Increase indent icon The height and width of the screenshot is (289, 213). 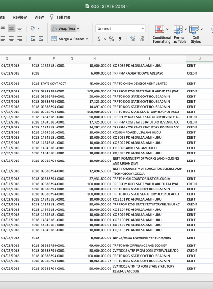pyautogui.click(x=41, y=39)
